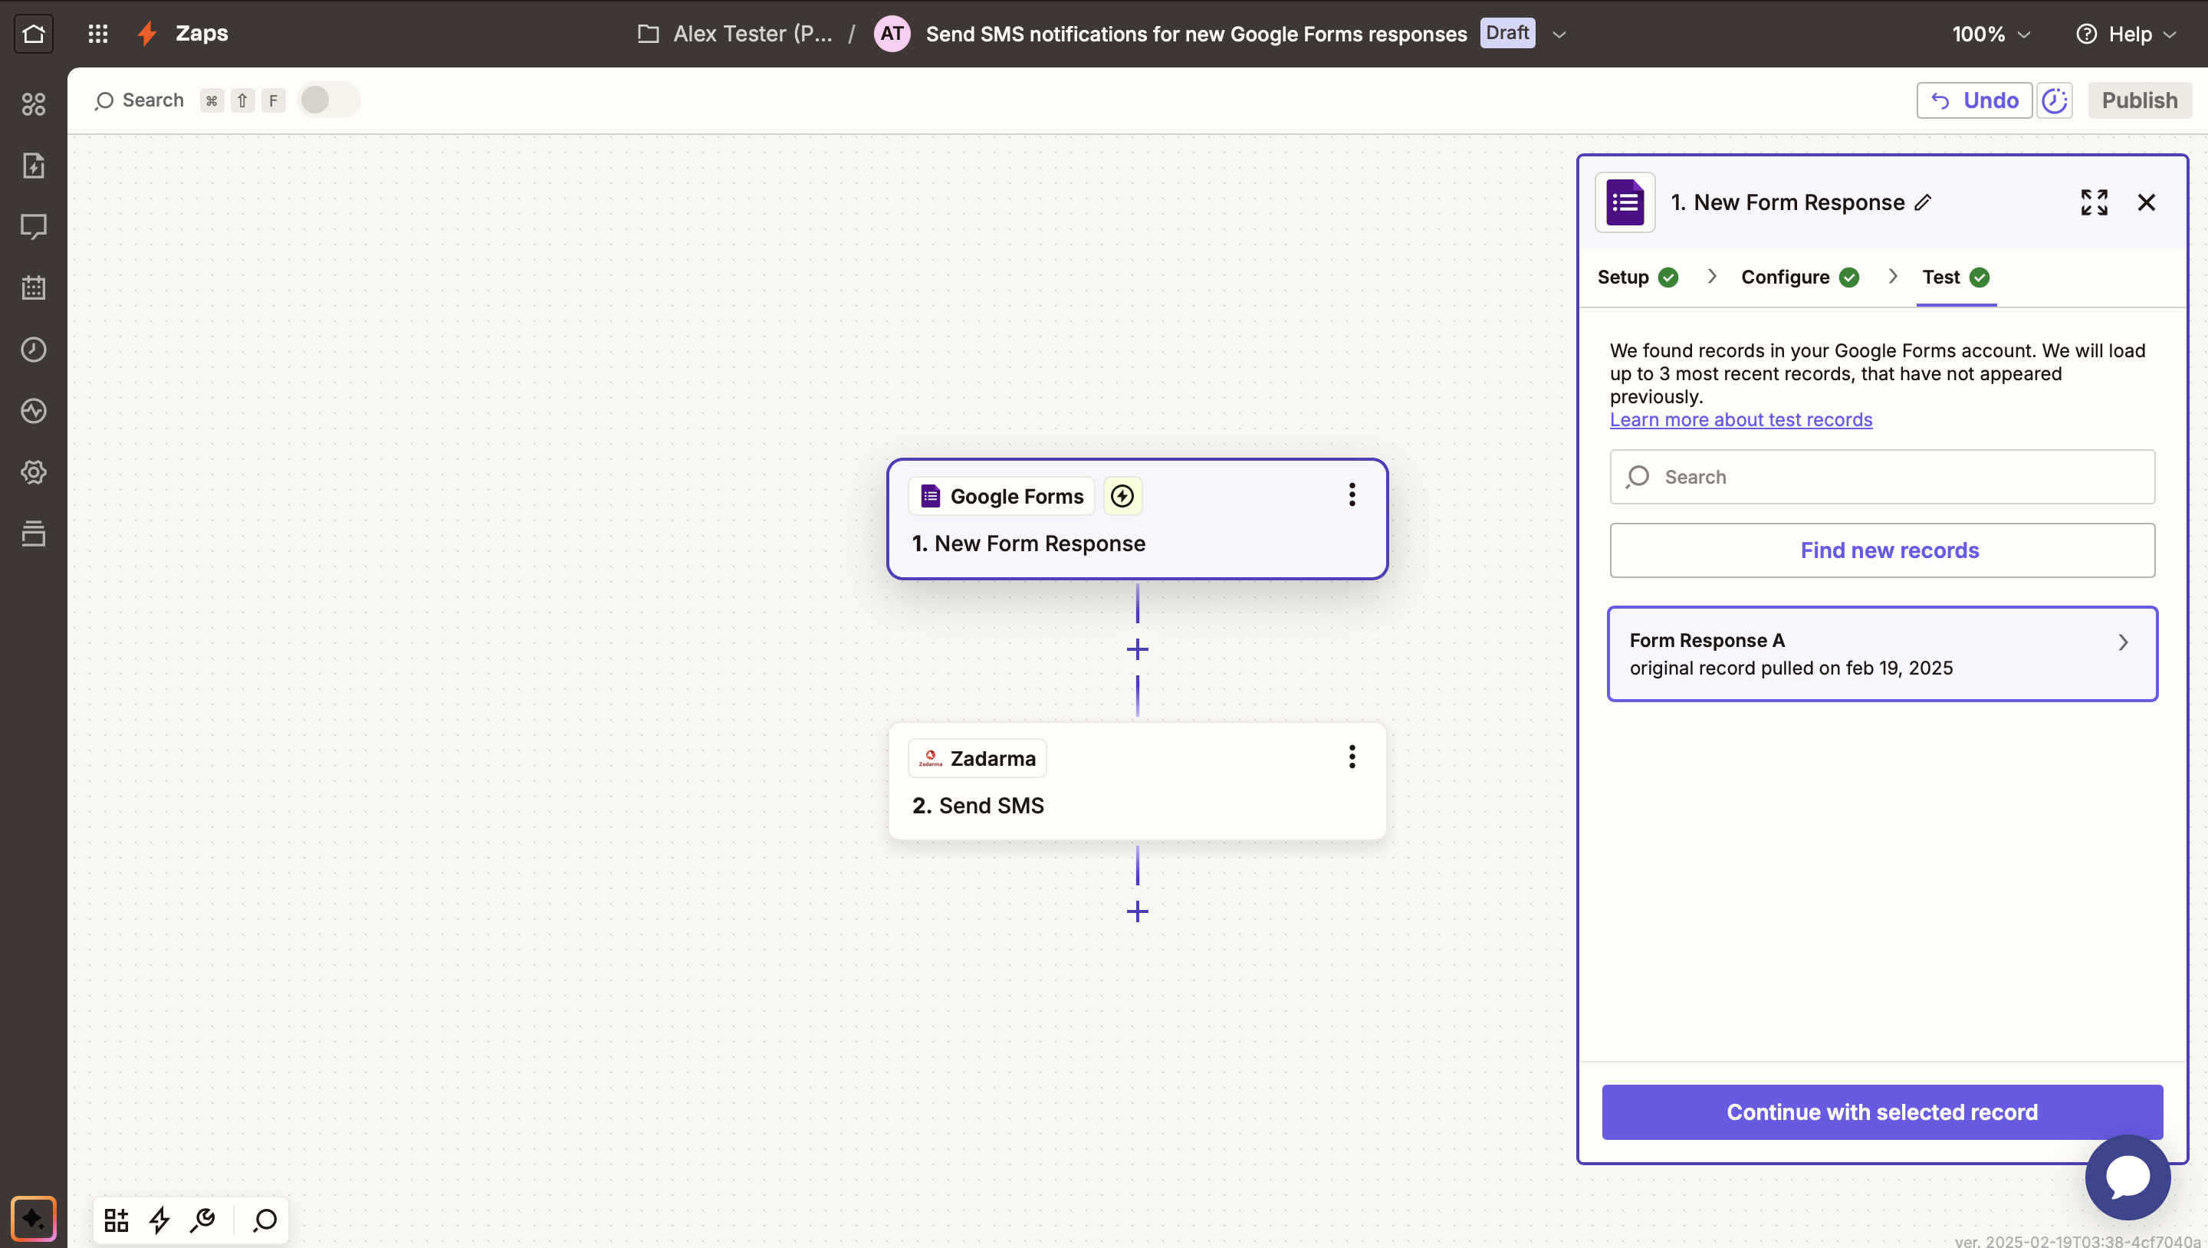Open the chat support bubble
The height and width of the screenshot is (1248, 2208).
(2127, 1177)
